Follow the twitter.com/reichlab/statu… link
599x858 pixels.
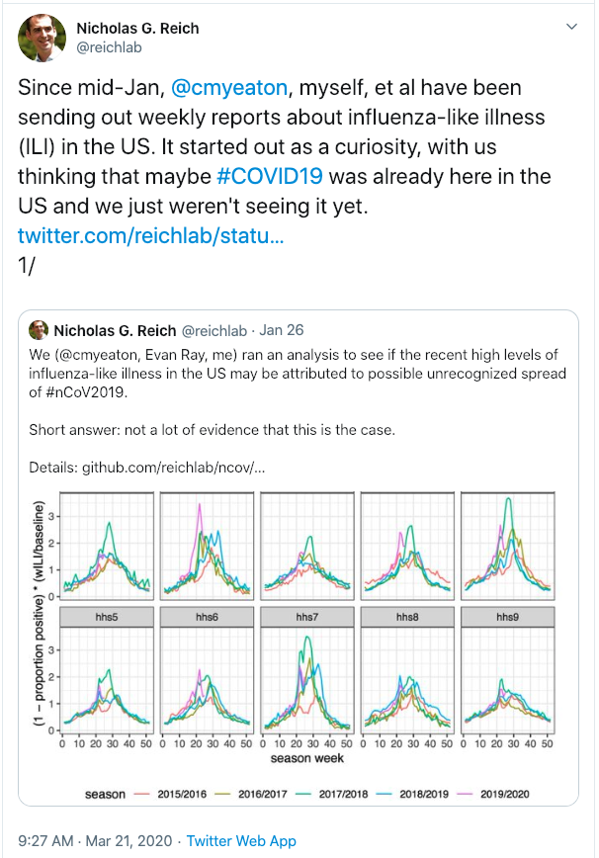click(x=151, y=235)
